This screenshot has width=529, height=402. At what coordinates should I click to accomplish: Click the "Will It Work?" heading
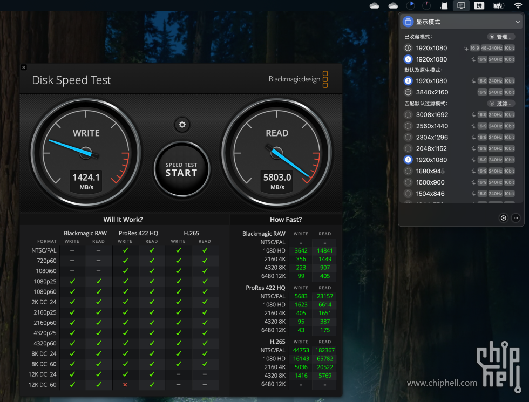123,220
